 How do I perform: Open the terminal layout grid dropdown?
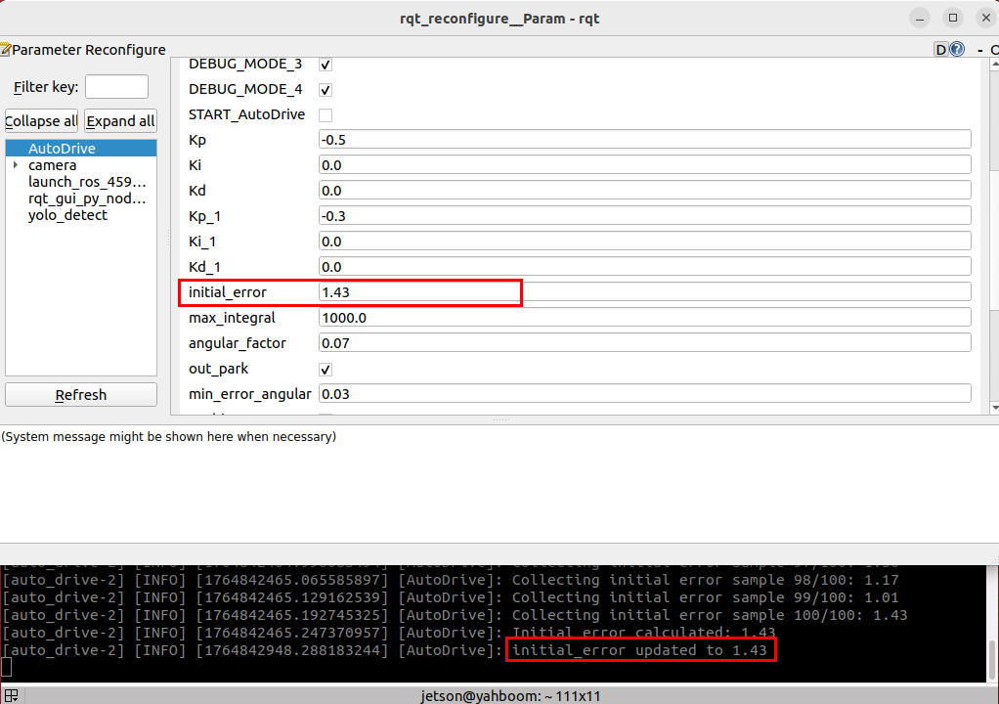(11, 696)
